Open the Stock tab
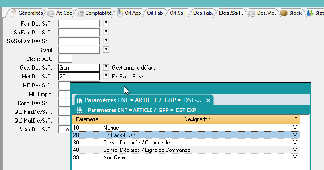This screenshot has height=170, width=324. pyautogui.click(x=291, y=13)
